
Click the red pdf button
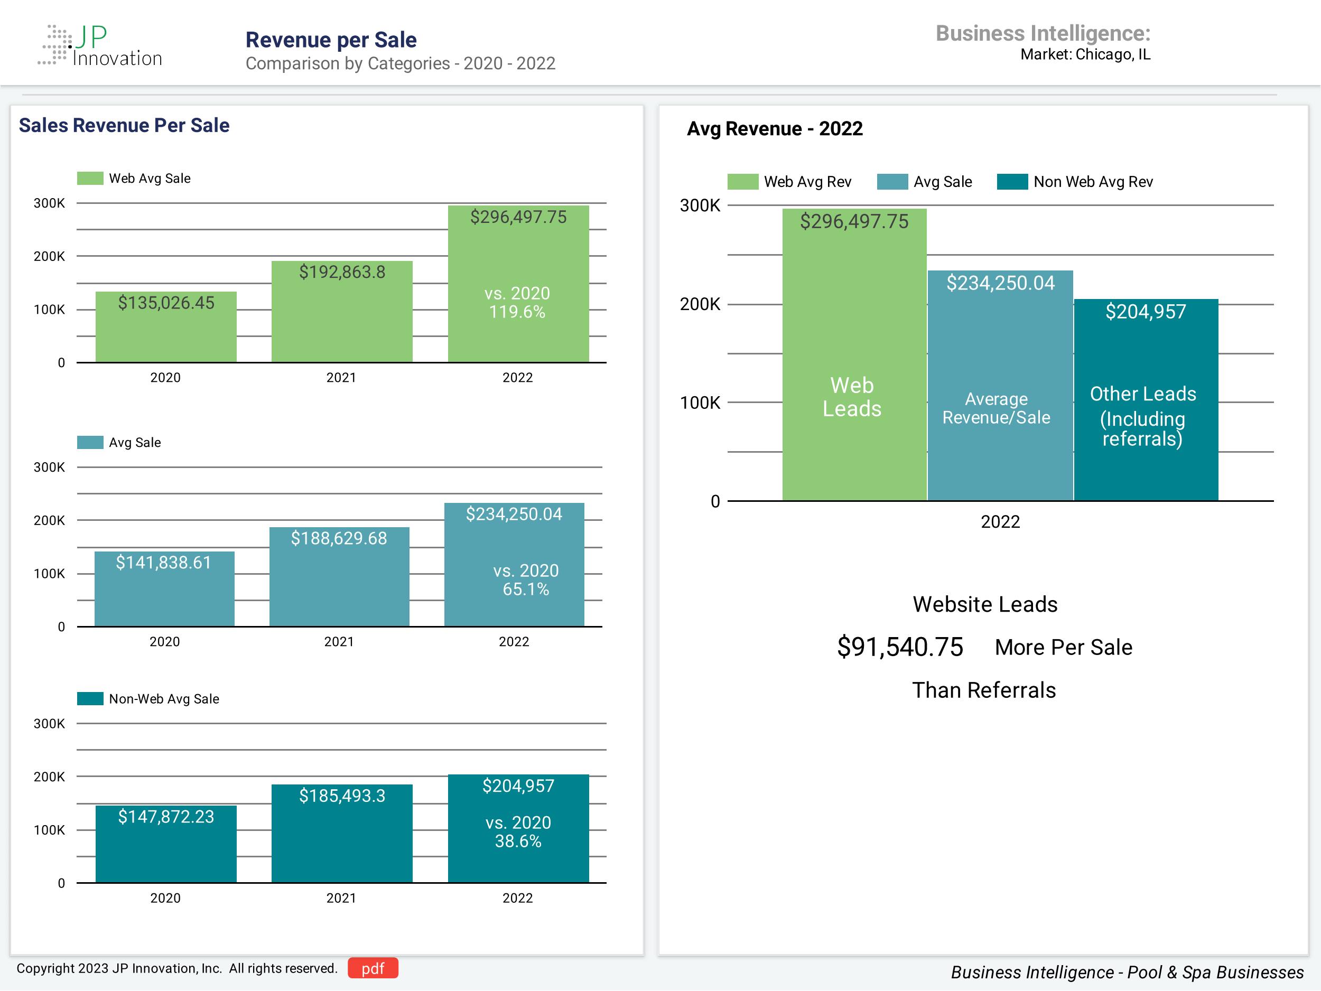pyautogui.click(x=373, y=968)
